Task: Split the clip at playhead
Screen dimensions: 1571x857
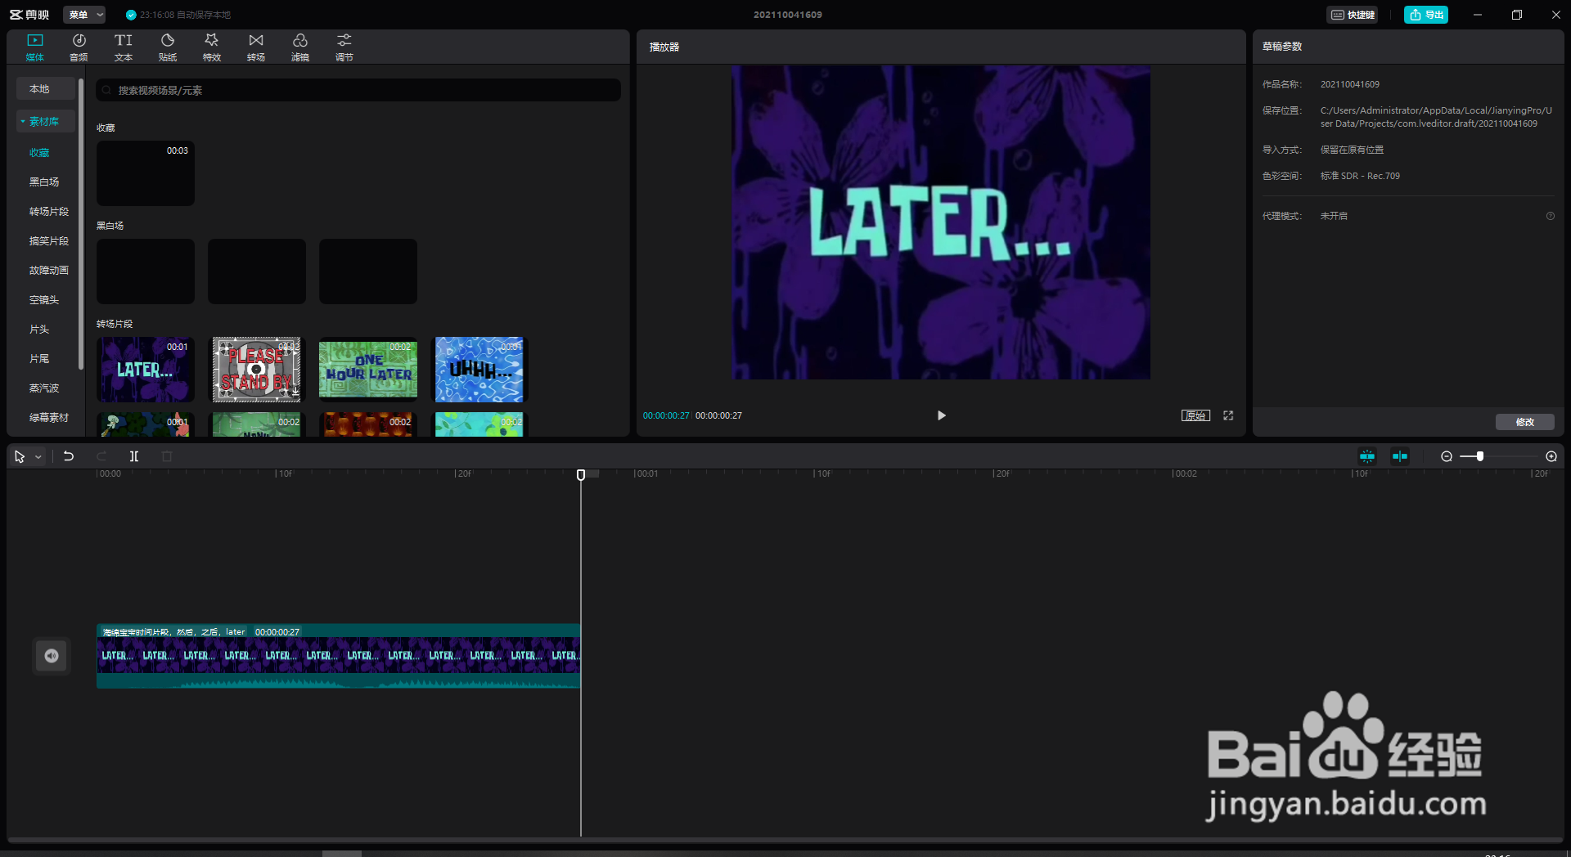Action: (134, 456)
